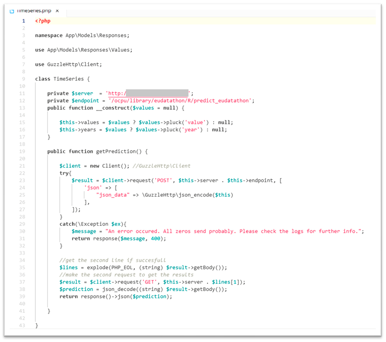Viewport: 386px width, 342px height.
Task: Close the TimeSeries.php tab
Action: (57, 11)
